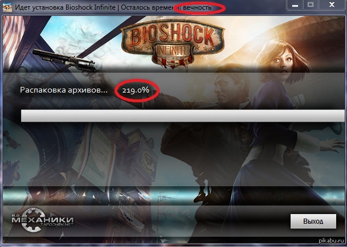This screenshot has width=347, height=247.
Task: Click the вечность remaining time text
Action: 197,7
